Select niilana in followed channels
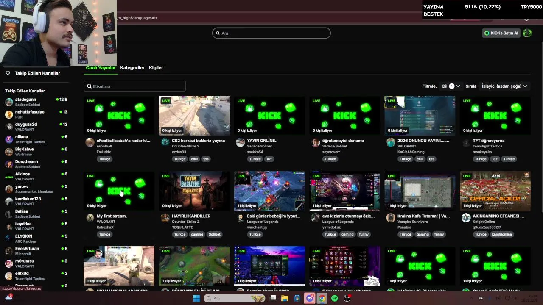This screenshot has width=543, height=305. (x=36, y=139)
